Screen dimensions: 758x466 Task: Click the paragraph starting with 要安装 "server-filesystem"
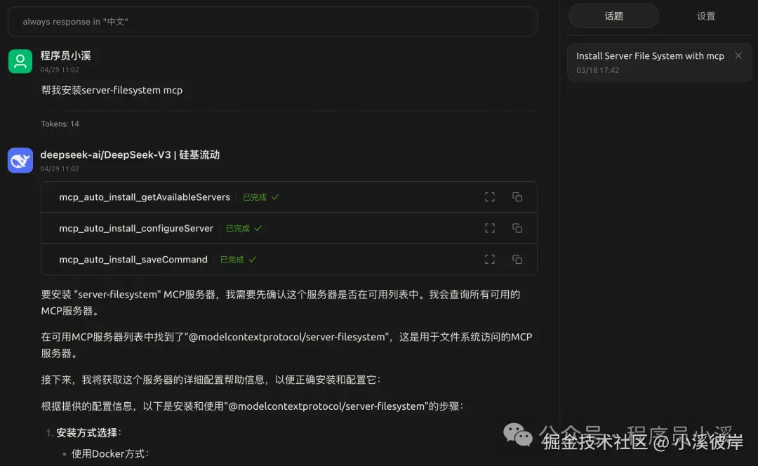[x=280, y=302]
